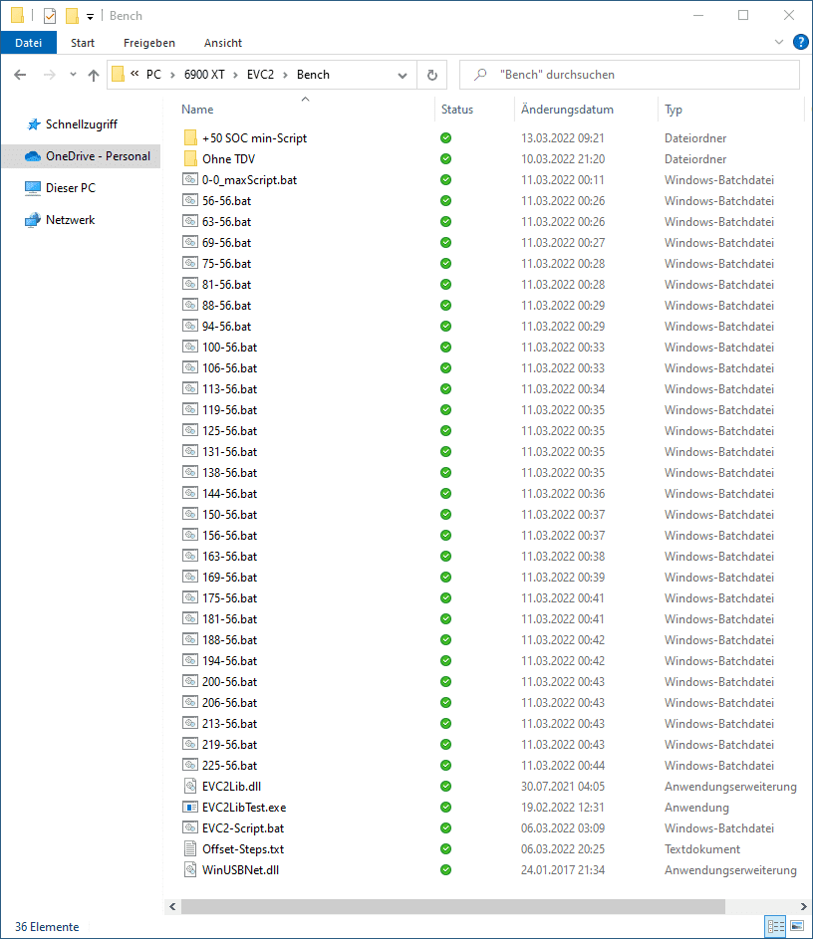Open dropdown arrow after '6900 XT' breadcrumb
Viewport: 813px width, 939px height.
pos(235,75)
